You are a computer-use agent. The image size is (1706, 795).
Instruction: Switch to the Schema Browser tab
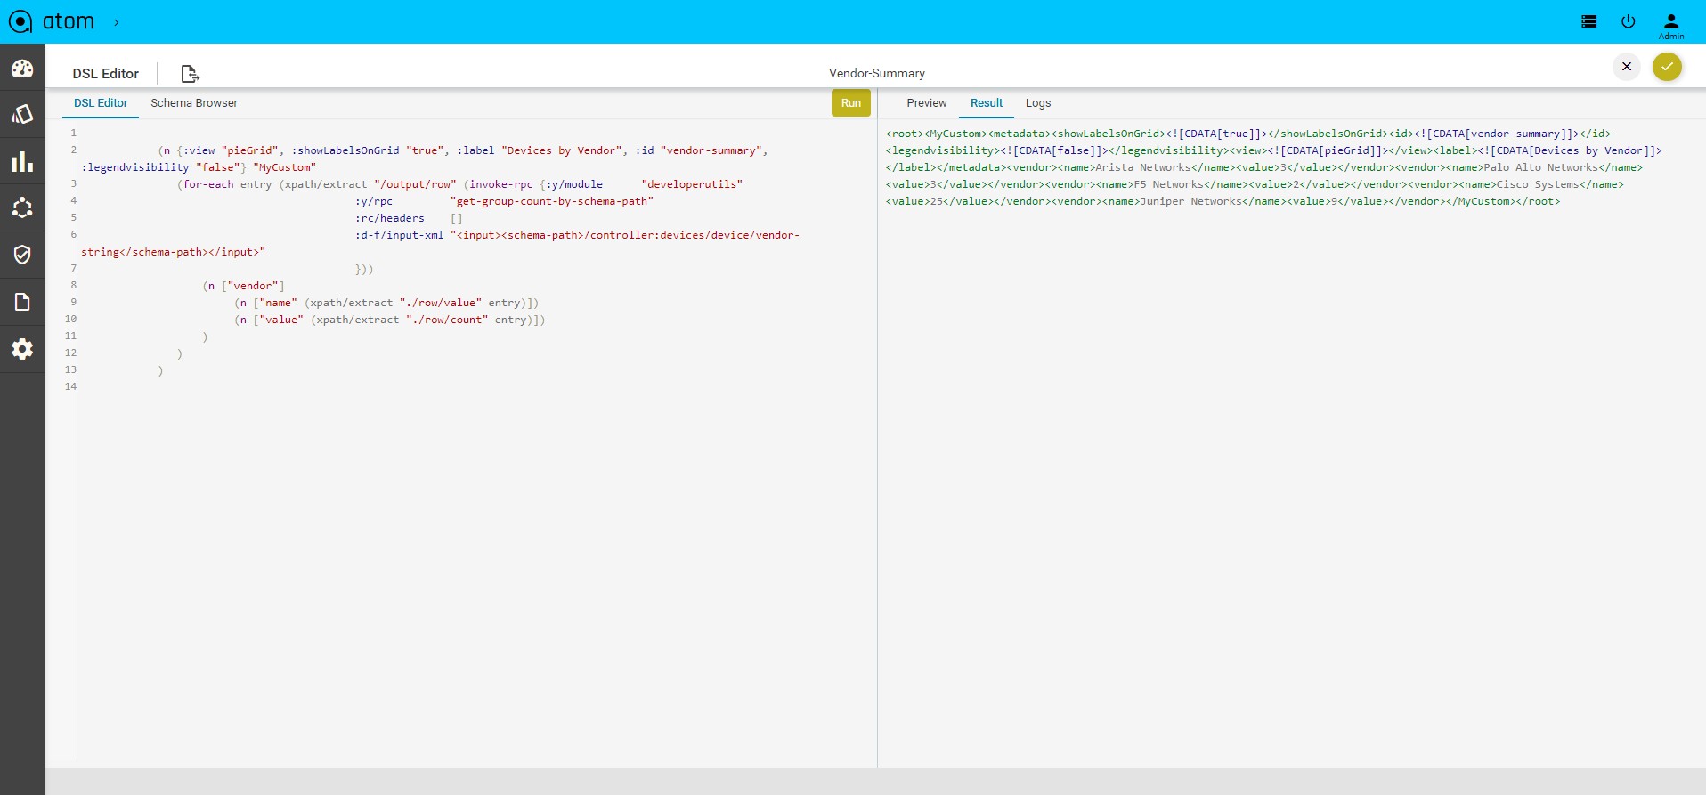pos(194,103)
